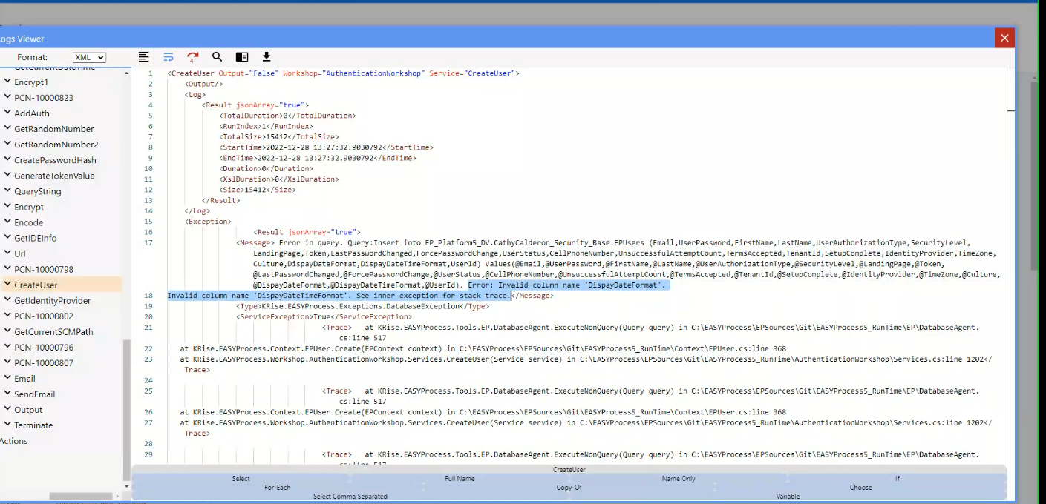Click the Name Only snippet button
The image size is (1046, 504).
click(x=679, y=479)
